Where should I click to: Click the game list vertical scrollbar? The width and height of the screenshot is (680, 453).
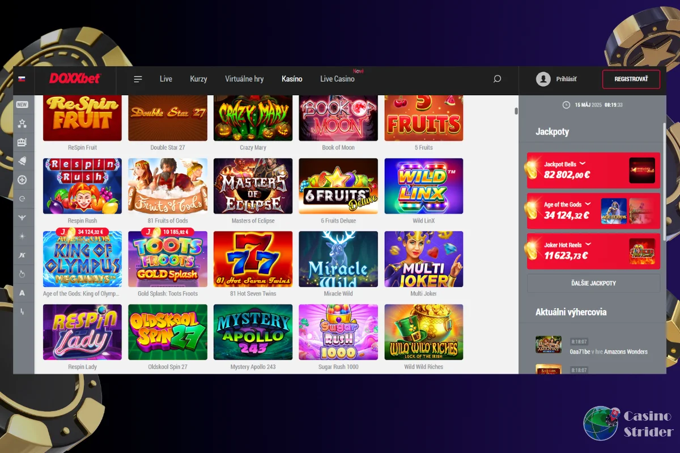tap(516, 110)
